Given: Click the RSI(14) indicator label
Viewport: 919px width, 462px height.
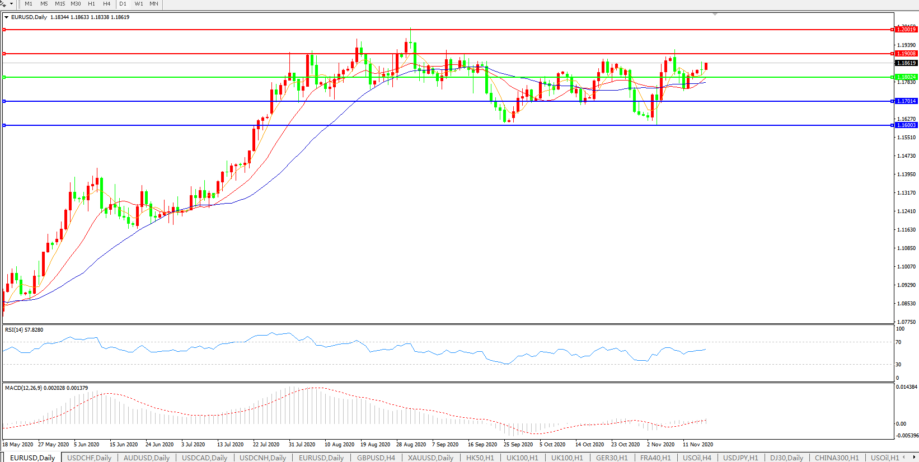Looking at the screenshot, I should coord(24,330).
